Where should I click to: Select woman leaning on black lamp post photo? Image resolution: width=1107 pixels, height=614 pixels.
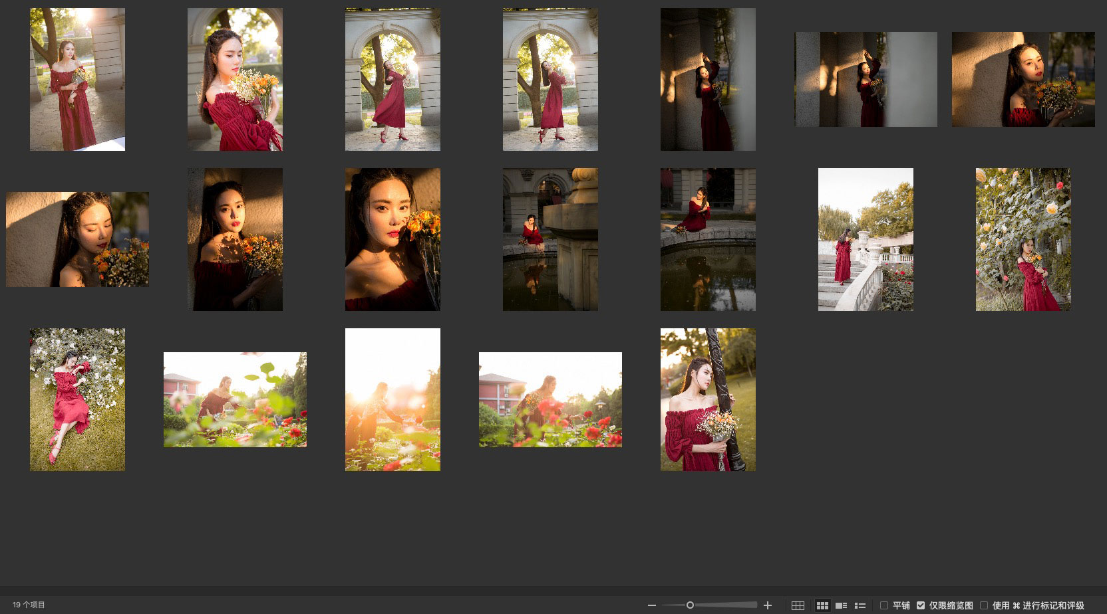(x=708, y=399)
